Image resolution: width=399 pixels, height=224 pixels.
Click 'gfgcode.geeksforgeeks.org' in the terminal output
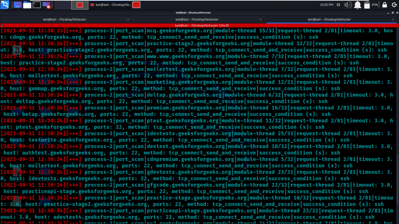tap(186, 185)
